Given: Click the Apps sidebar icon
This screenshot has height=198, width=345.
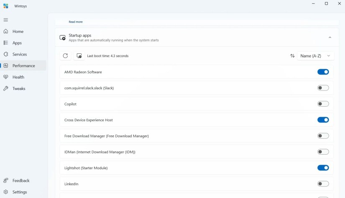Looking at the screenshot, I should pyautogui.click(x=6, y=43).
